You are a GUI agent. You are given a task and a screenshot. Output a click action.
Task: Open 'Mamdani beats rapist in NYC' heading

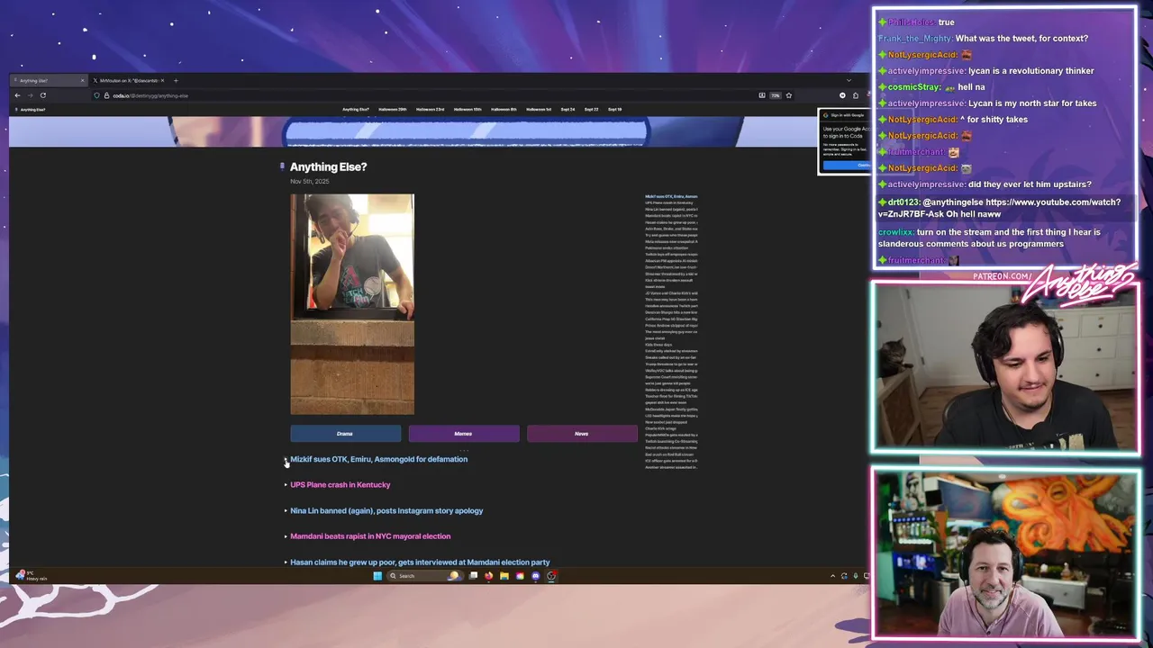[x=370, y=536]
